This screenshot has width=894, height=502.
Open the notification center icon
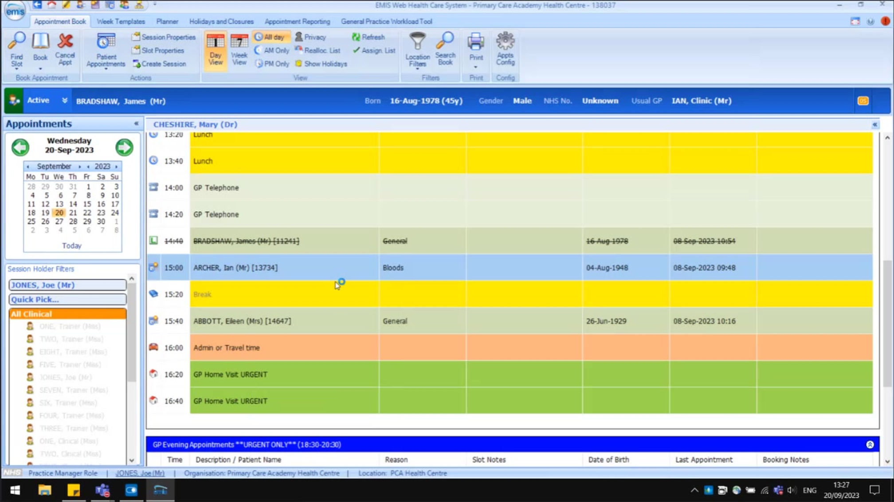[874, 490]
